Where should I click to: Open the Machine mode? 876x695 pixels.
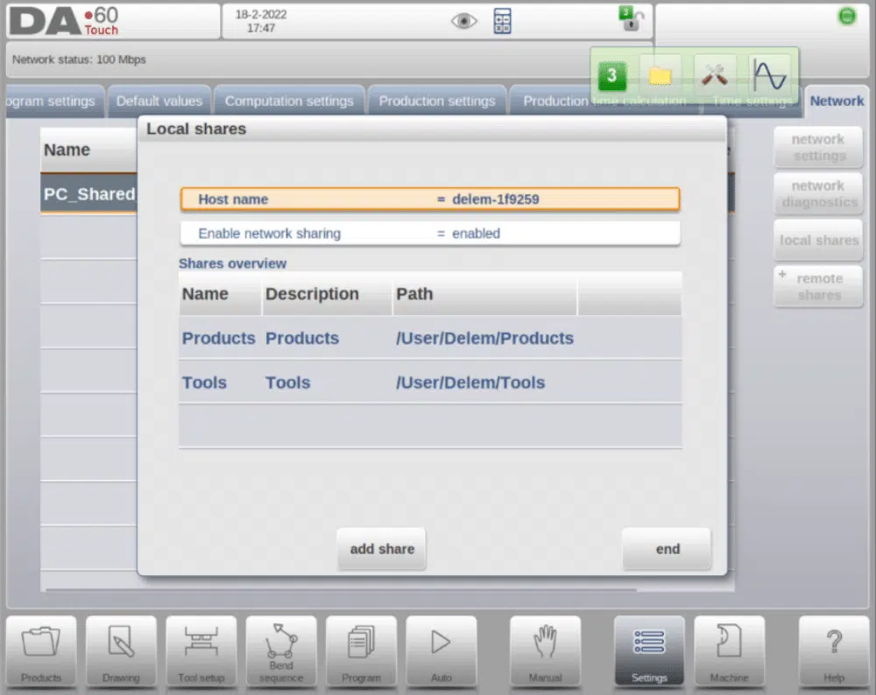(x=729, y=651)
